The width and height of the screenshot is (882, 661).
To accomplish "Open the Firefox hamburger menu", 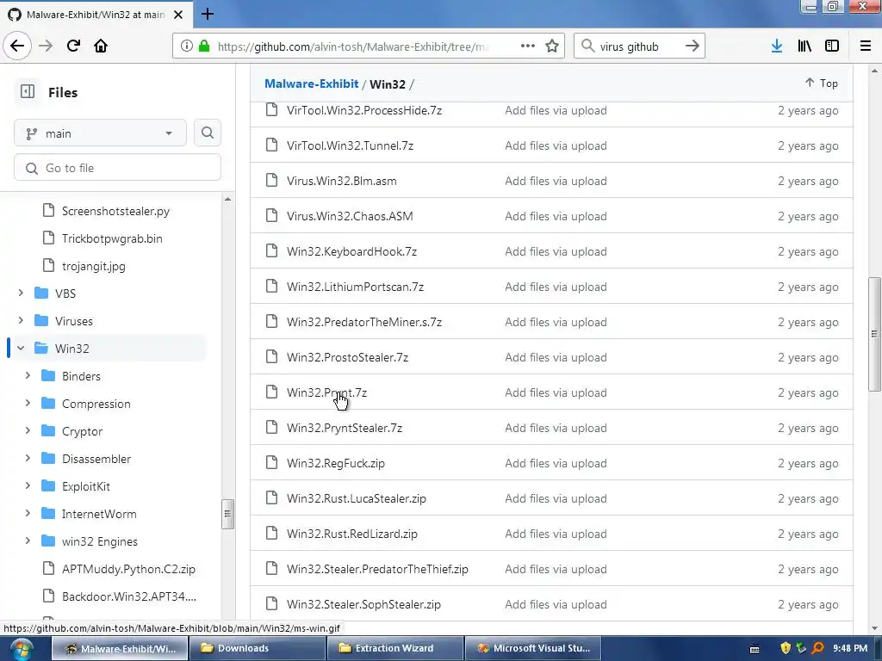I will point(865,46).
